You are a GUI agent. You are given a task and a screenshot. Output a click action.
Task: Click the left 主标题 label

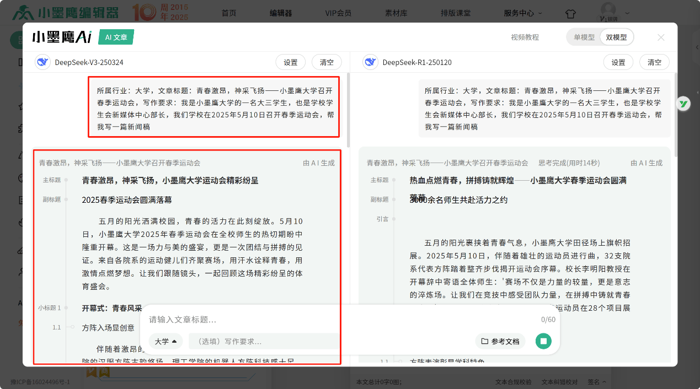52,180
